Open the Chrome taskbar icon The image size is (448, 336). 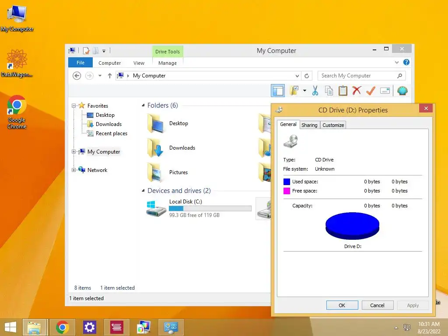click(x=62, y=327)
